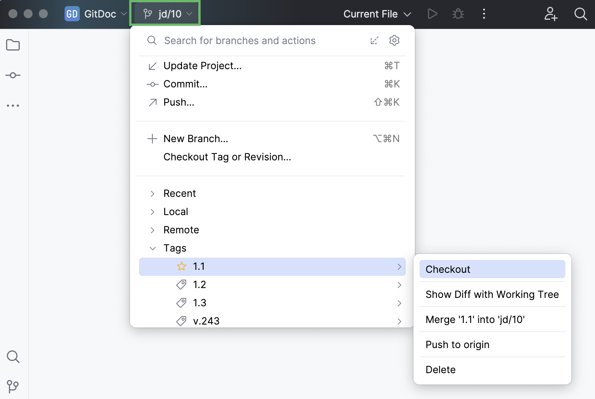
Task: Open the Commit tool window icon
Action: click(x=13, y=75)
